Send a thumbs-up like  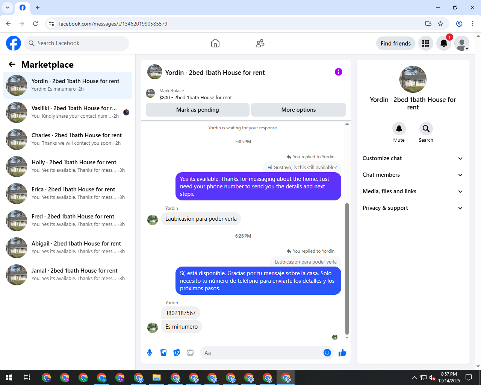342,353
